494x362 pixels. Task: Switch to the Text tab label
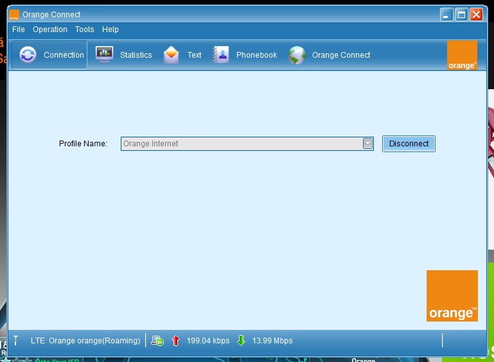pyautogui.click(x=195, y=55)
